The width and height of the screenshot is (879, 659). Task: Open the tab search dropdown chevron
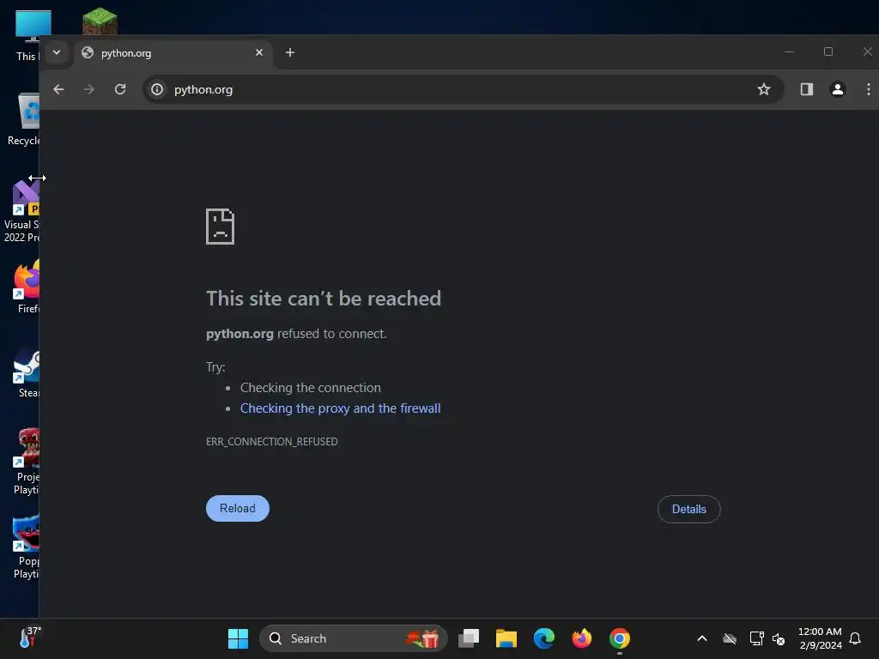57,52
